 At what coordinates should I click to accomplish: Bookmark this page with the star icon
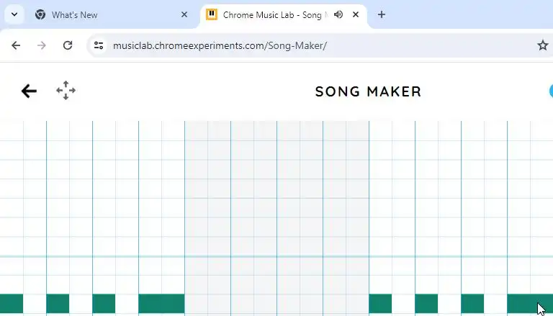click(x=542, y=45)
